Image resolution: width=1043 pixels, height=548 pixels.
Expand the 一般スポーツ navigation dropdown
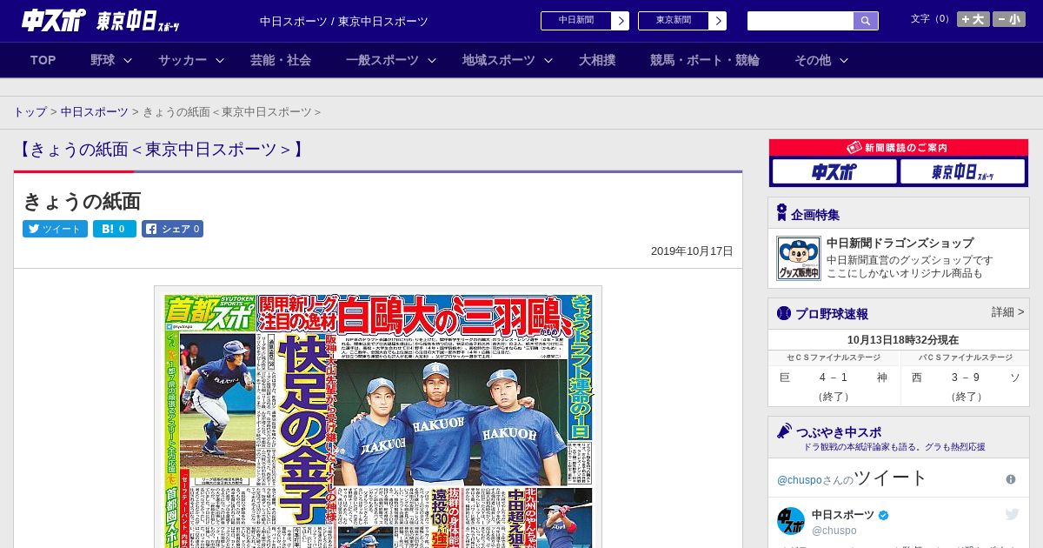390,60
